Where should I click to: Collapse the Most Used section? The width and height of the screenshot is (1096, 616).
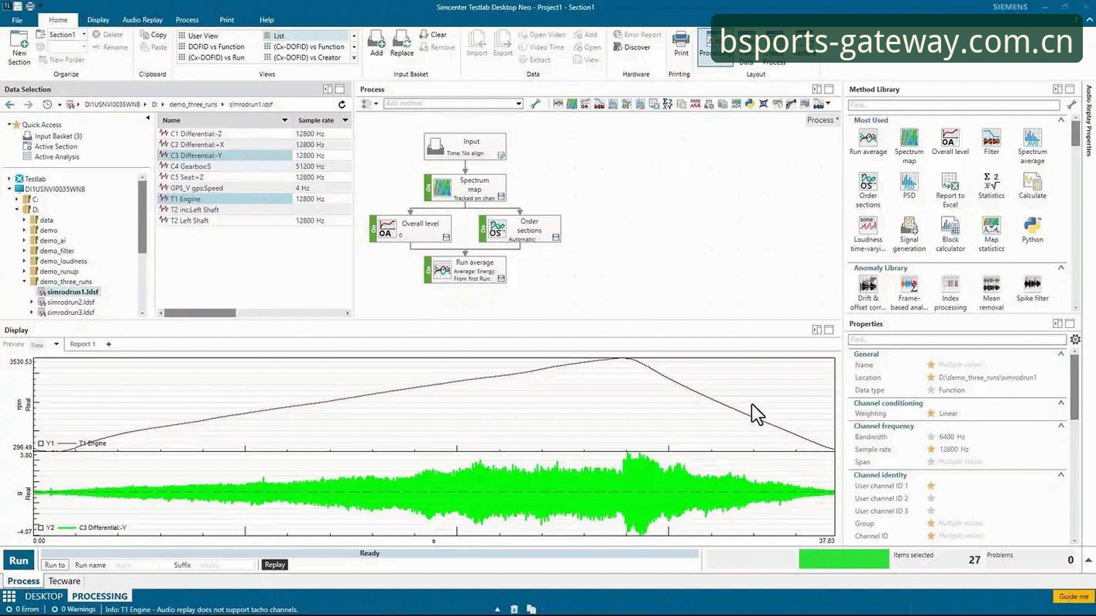1061,120
